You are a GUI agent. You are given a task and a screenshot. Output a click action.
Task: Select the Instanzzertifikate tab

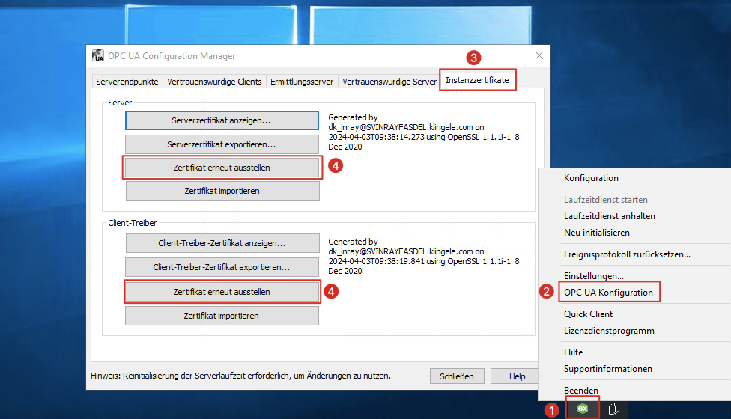tap(477, 80)
